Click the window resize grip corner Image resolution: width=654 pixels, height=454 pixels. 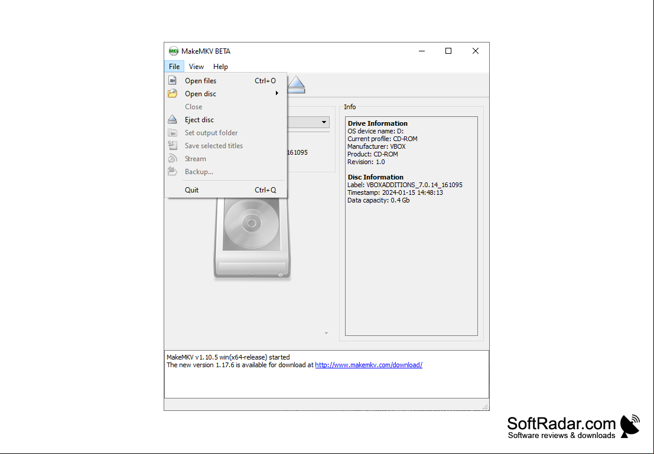tap(486, 407)
